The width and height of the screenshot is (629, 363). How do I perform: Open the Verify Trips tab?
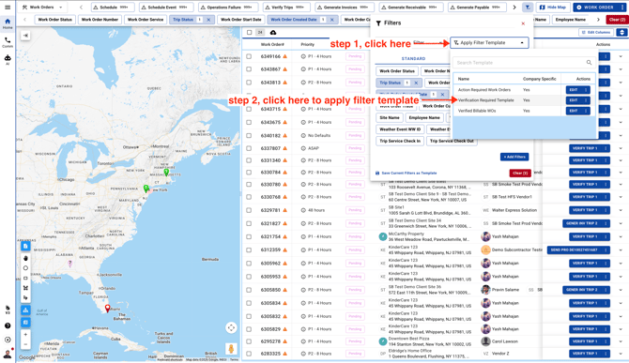click(x=286, y=8)
